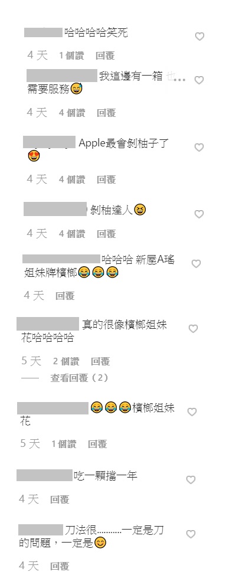View 4 個讚 on 剝柚達人 comment

72,234
